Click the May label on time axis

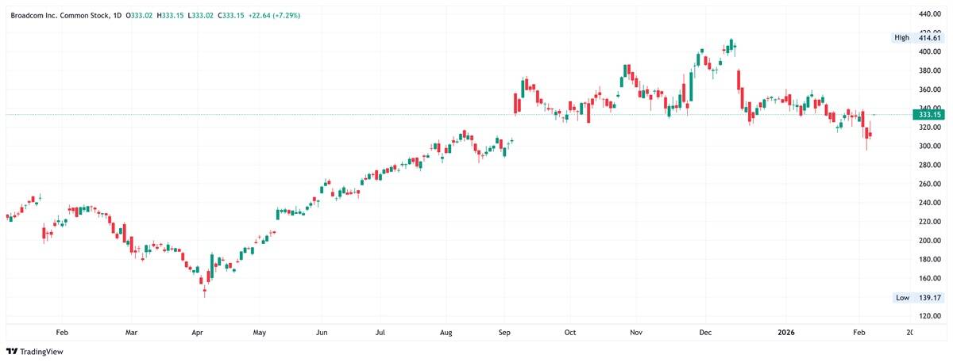258,333
